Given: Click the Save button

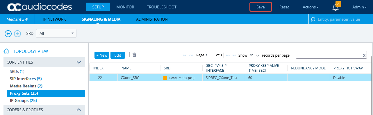Looking at the screenshot, I should 260,7.
